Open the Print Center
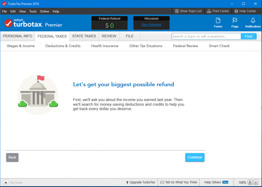 (218, 11)
